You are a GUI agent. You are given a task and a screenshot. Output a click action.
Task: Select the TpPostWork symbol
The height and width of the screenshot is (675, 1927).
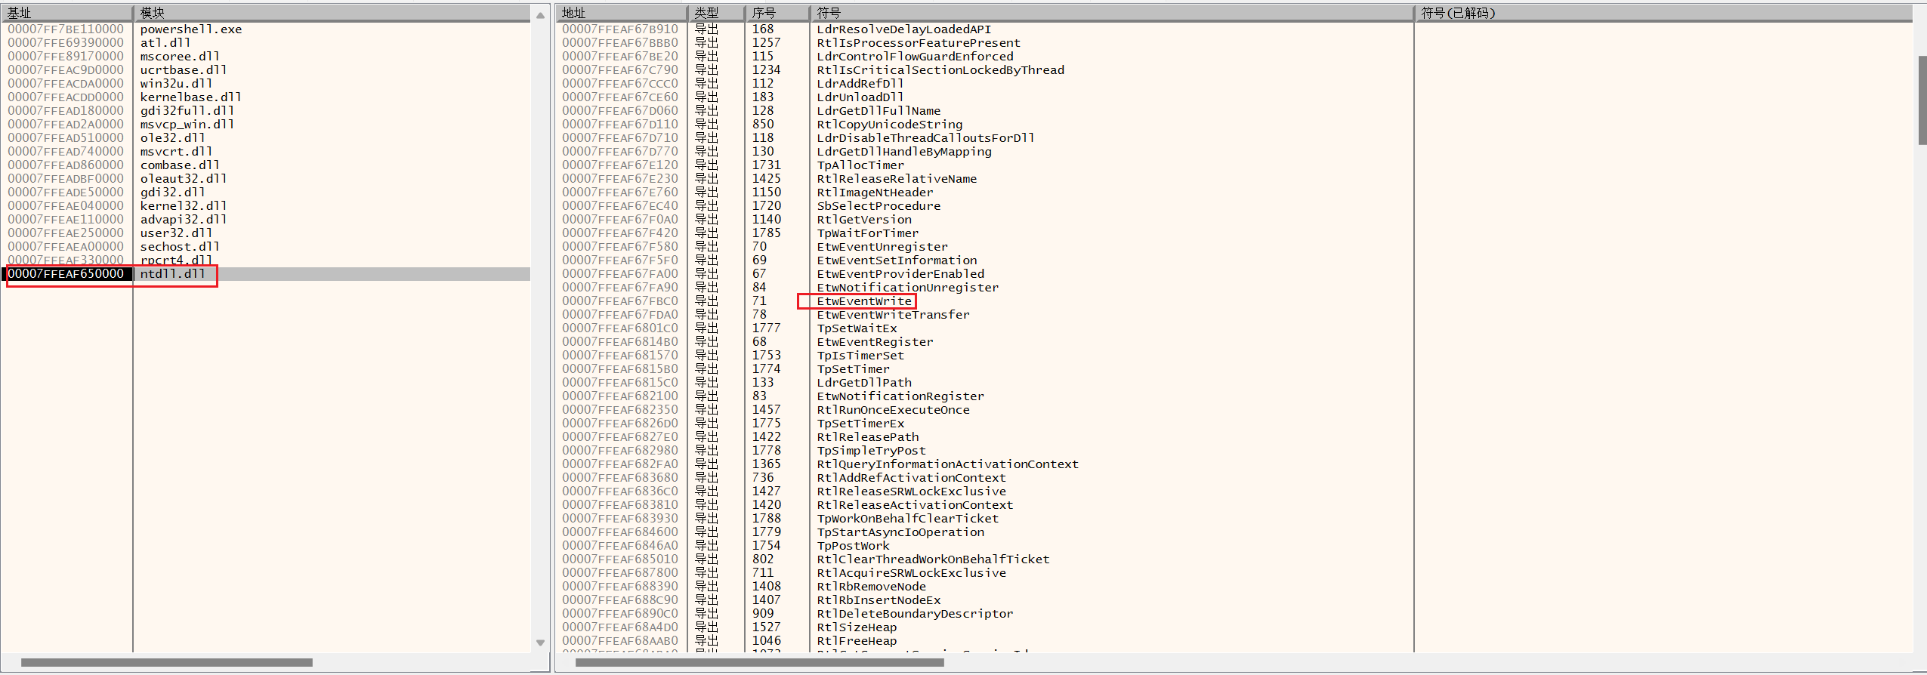tap(853, 546)
